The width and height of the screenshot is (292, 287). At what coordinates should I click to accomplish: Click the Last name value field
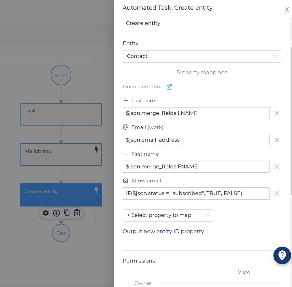[196, 113]
